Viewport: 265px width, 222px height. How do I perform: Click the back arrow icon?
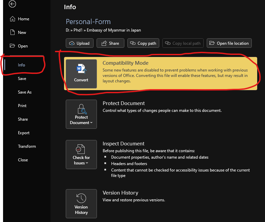12,4
